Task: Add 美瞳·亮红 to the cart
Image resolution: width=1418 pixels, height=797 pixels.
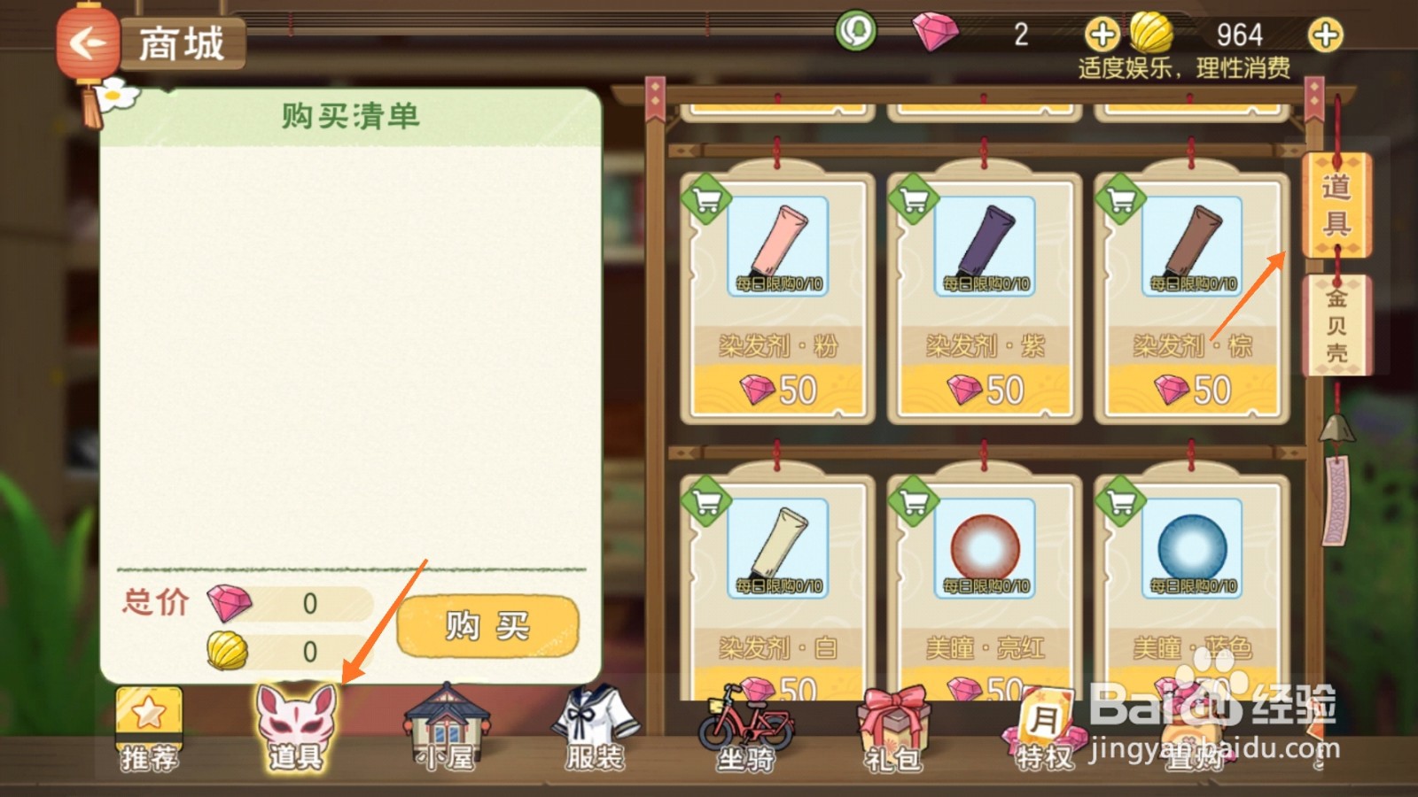Action: click(914, 502)
